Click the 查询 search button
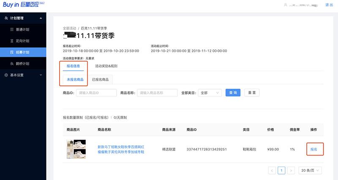This screenshot has height=180, width=338. pyautogui.click(x=233, y=93)
